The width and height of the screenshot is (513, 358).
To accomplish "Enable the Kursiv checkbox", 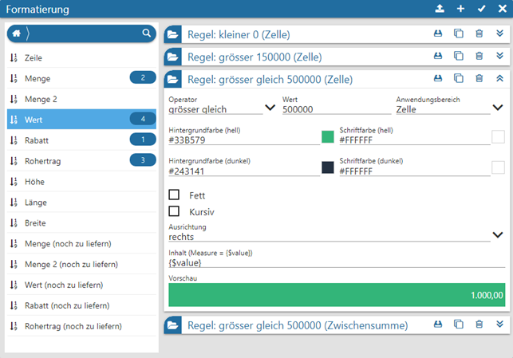I will [175, 211].
